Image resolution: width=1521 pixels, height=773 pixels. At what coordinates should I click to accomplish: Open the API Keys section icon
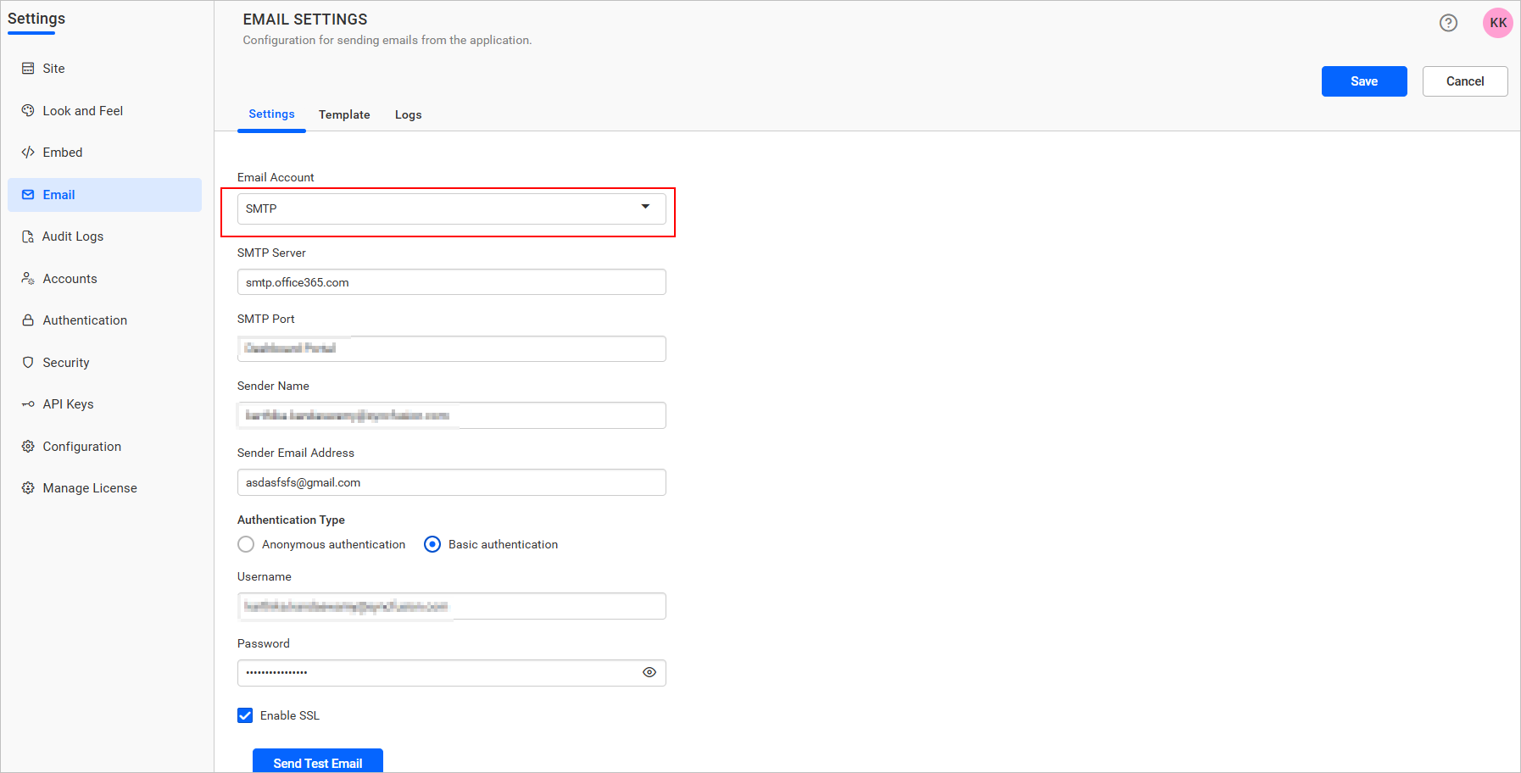tap(28, 403)
